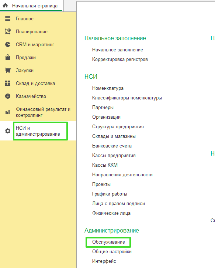
Task: Open Корректировка регистров
Action: click(120, 59)
